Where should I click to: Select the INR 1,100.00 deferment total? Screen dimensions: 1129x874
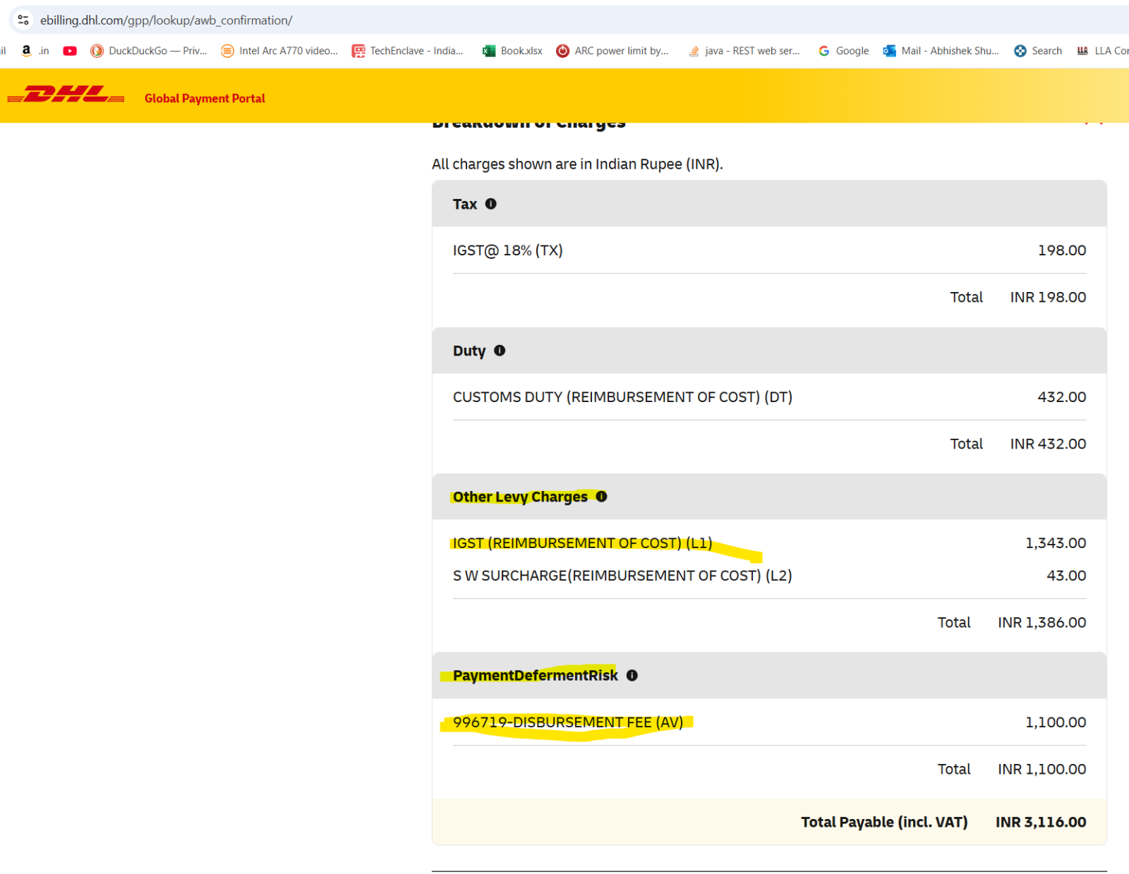pos(1042,769)
